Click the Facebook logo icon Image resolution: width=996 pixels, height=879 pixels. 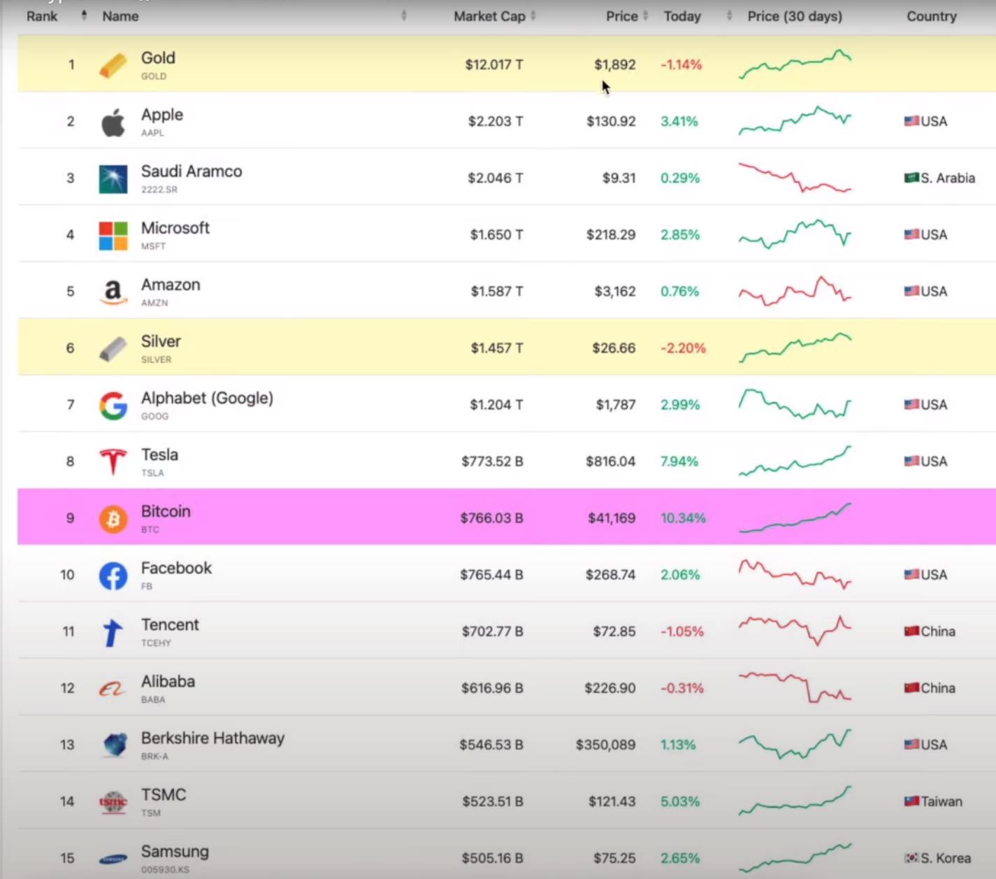click(x=113, y=576)
